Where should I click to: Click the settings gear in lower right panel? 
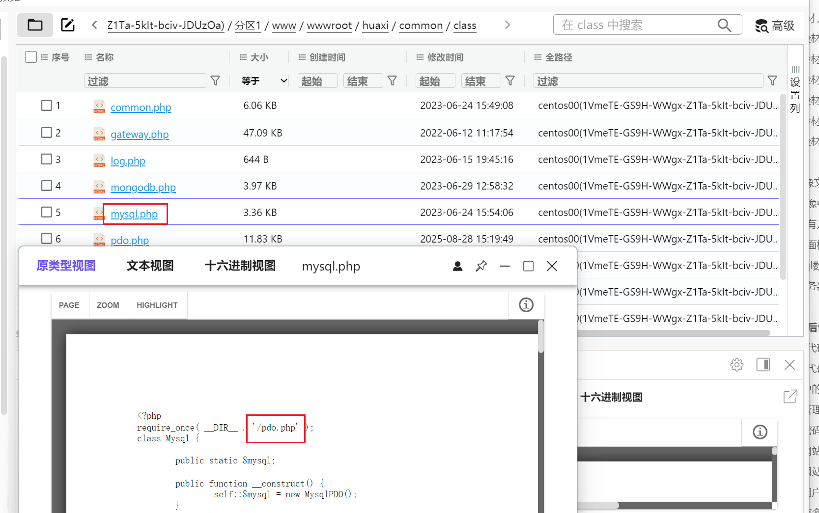pos(736,365)
